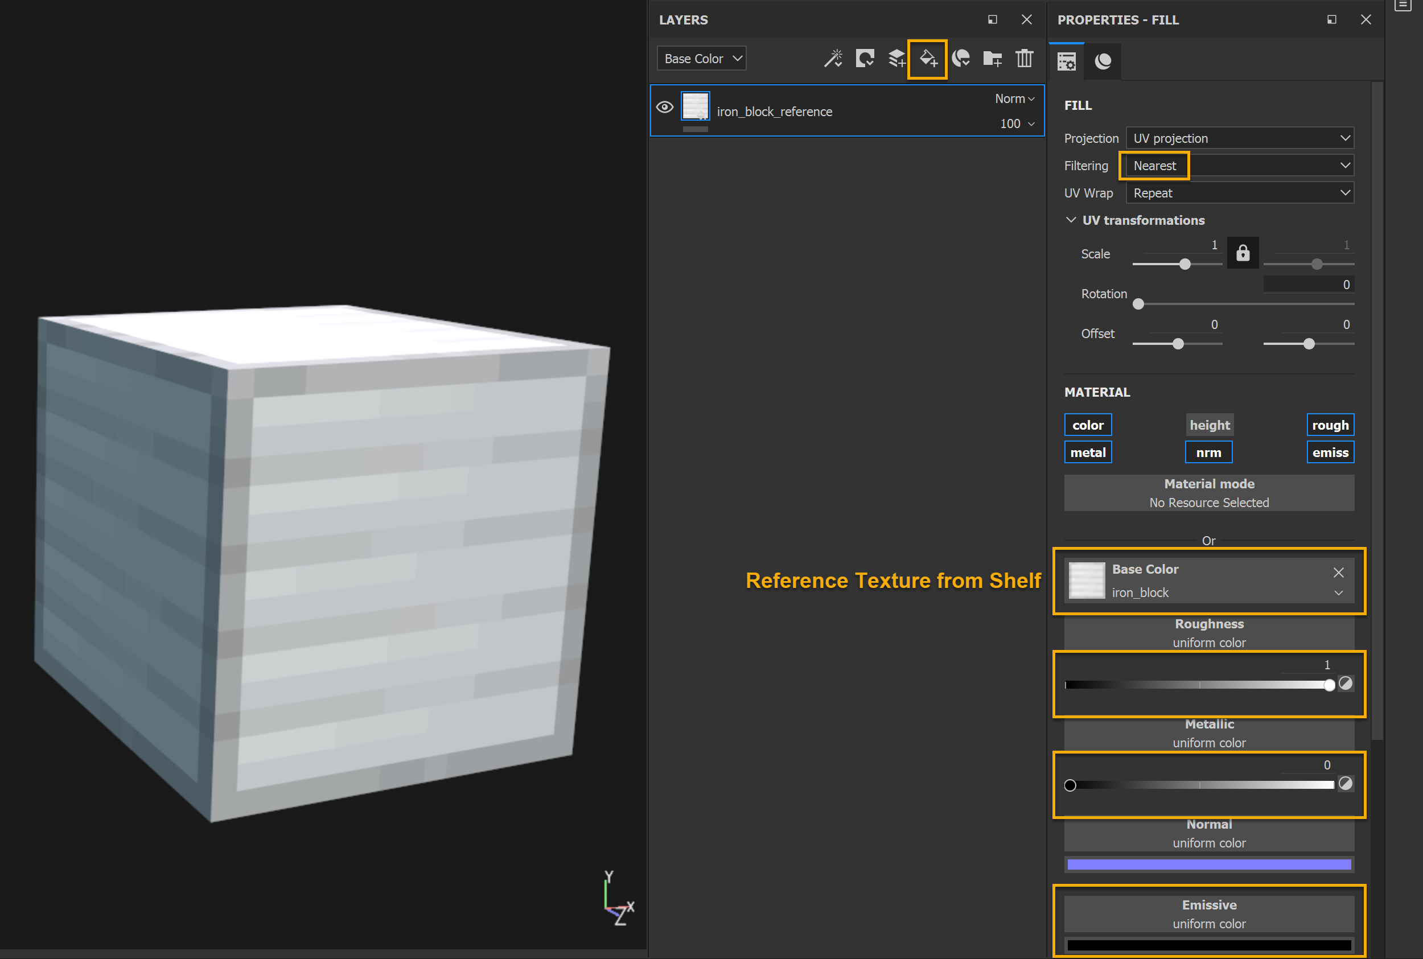Open the Filtering dropdown set to Nearest
Image resolution: width=1423 pixels, height=959 pixels.
click(x=1240, y=166)
